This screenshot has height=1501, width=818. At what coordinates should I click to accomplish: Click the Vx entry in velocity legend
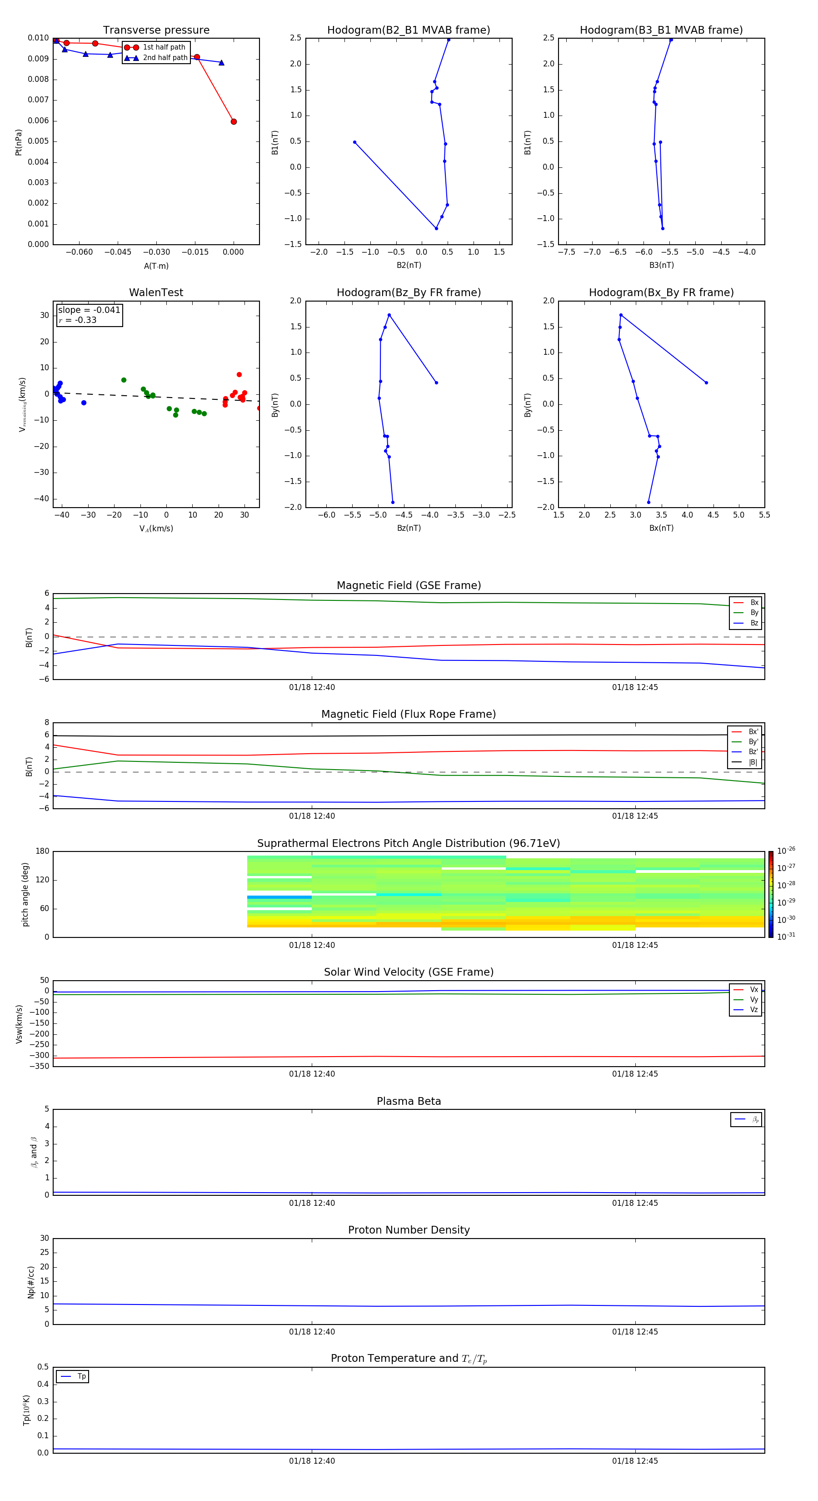746,989
